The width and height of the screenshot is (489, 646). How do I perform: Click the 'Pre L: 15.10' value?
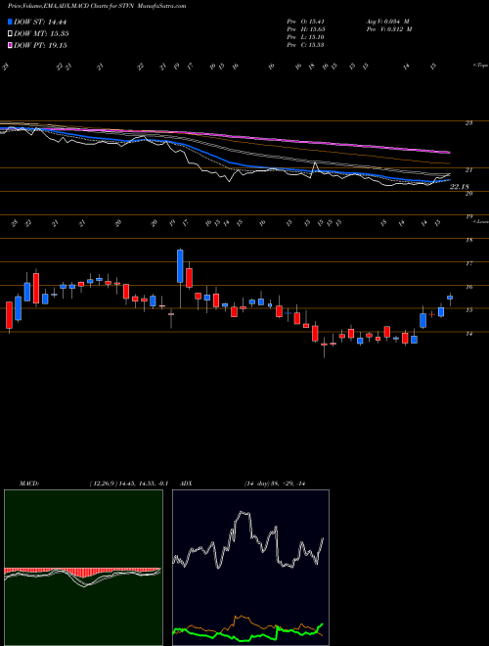[306, 37]
